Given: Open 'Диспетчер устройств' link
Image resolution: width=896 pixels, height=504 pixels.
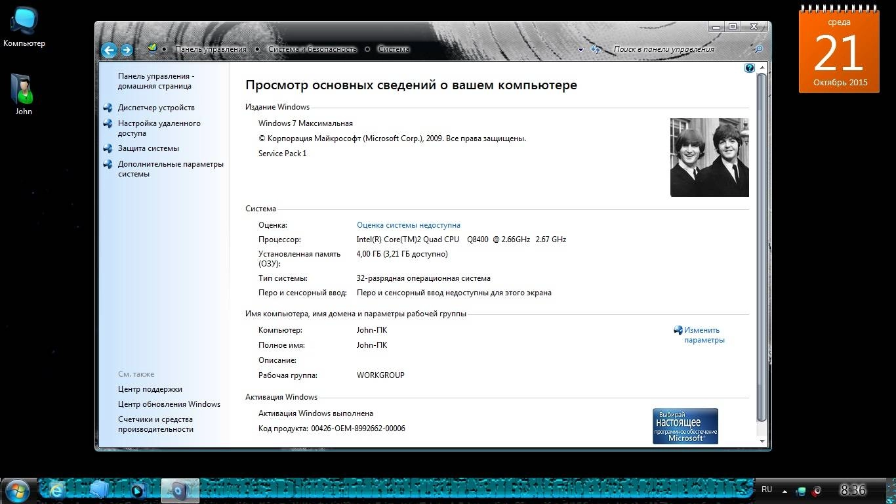Looking at the screenshot, I should pyautogui.click(x=156, y=108).
